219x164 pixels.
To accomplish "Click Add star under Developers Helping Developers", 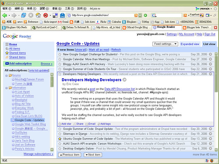I will tap(65, 124).
